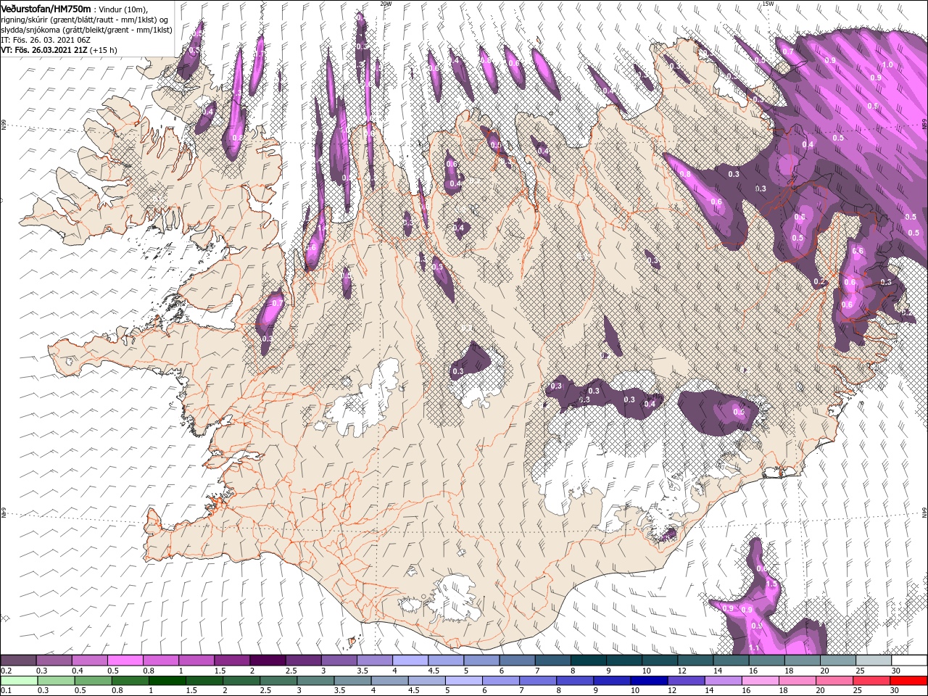Click the 1.0 precipitation value on the map
Viewport: 928px width, 696px height.
(x=887, y=65)
